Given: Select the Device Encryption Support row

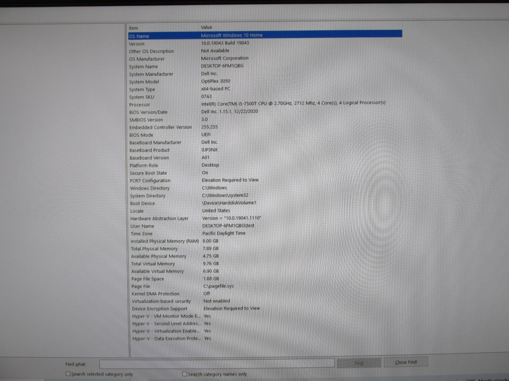Looking at the screenshot, I should (x=265, y=309).
